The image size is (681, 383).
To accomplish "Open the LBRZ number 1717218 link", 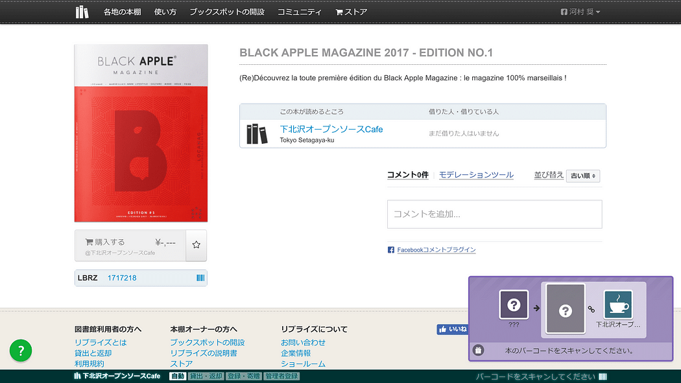I will coord(122,277).
